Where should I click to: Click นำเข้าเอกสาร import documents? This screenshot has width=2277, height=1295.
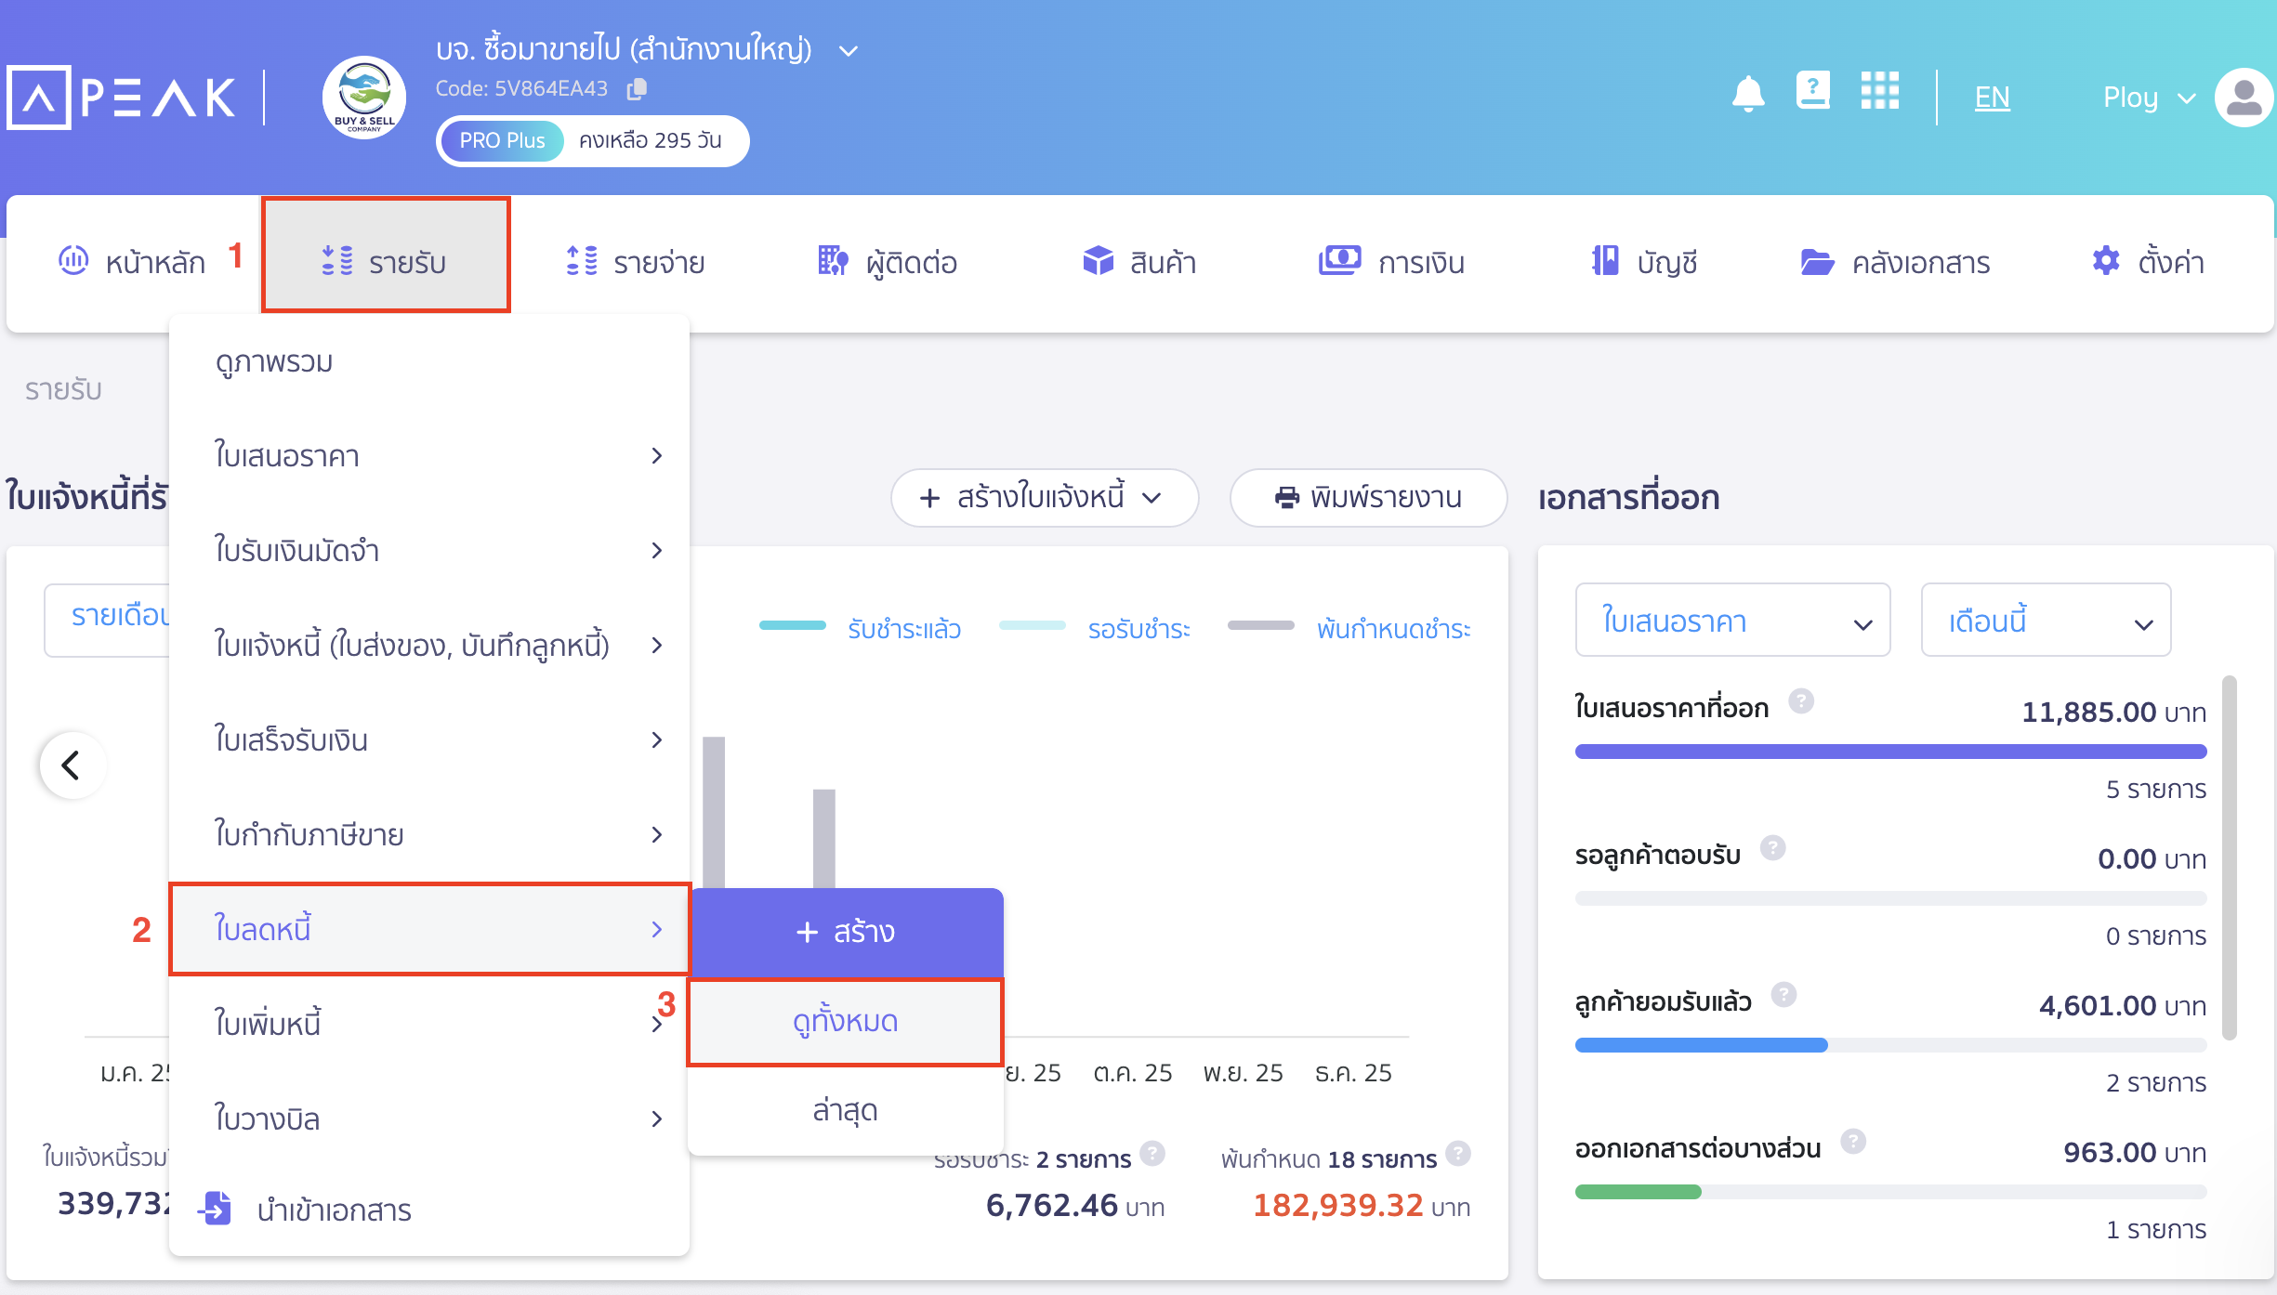click(x=429, y=1210)
